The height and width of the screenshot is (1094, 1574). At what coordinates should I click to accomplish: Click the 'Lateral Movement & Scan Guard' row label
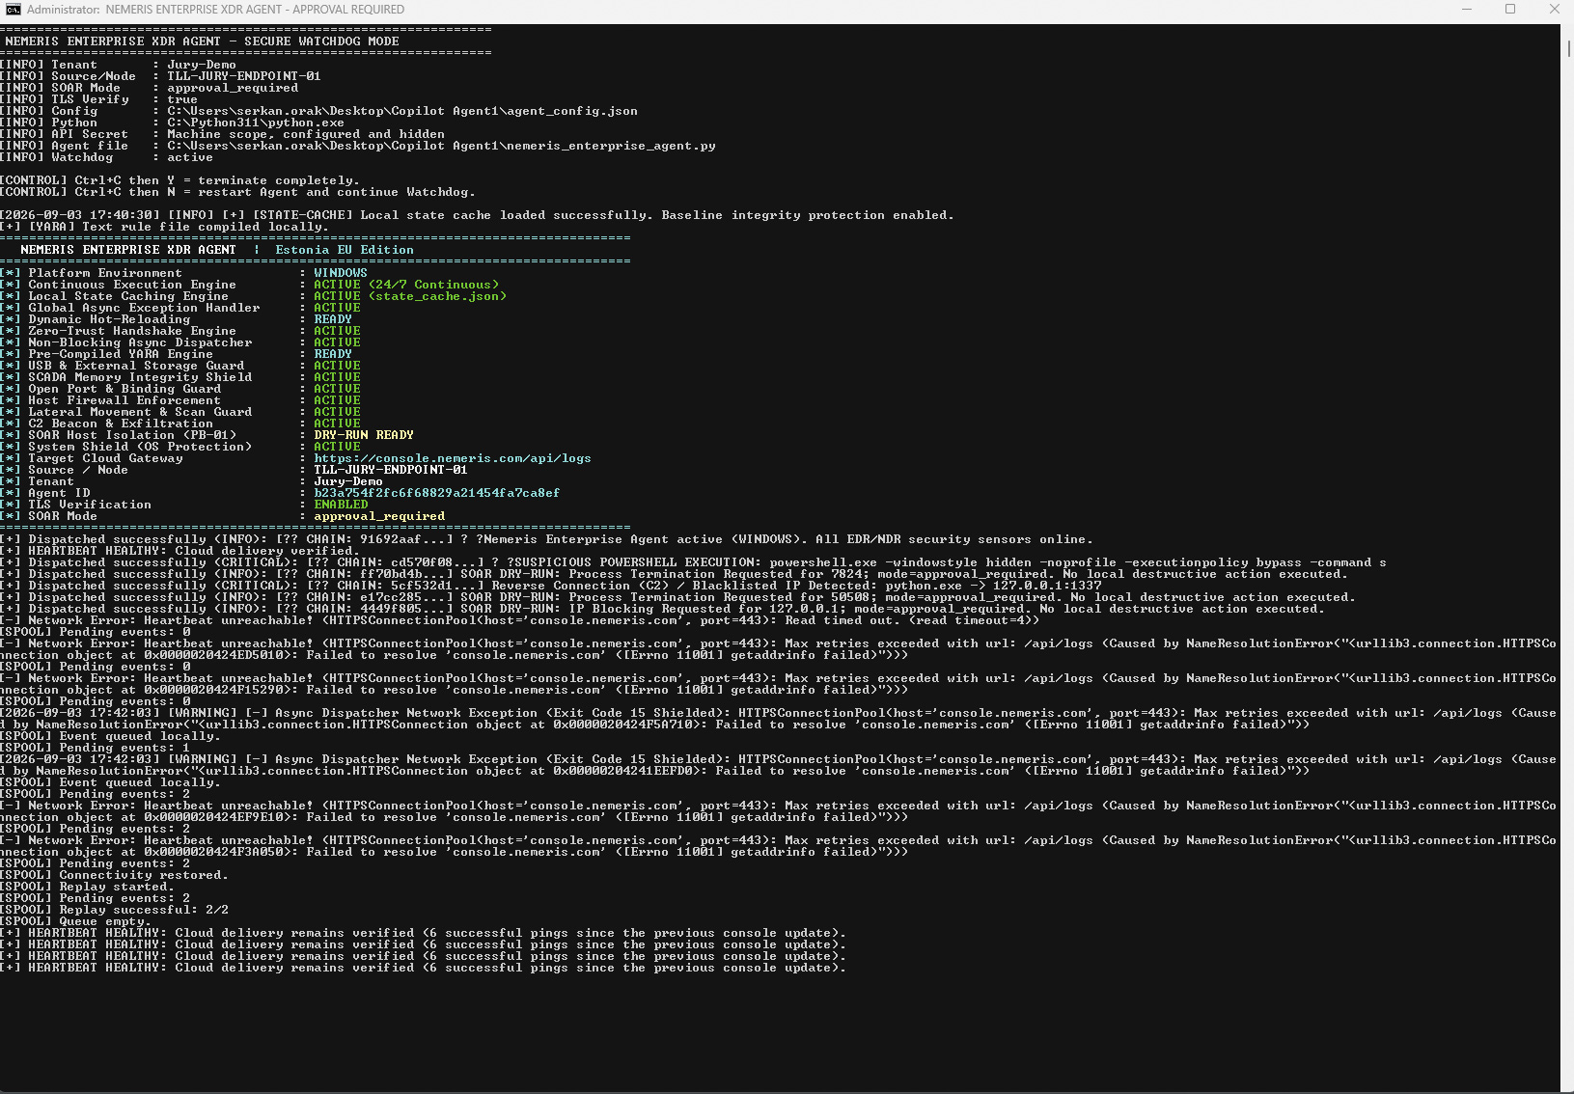[140, 412]
